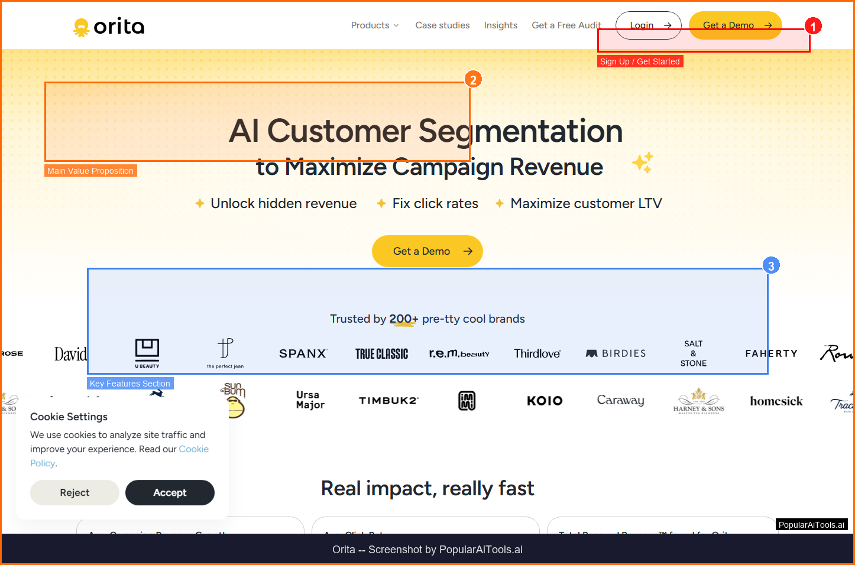Click the KOIO brand logo
This screenshot has height=565, width=855.
(545, 401)
